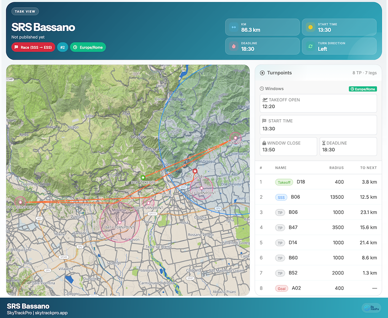Click the 8.6 km distance value
388x318 pixels.
pyautogui.click(x=370, y=258)
